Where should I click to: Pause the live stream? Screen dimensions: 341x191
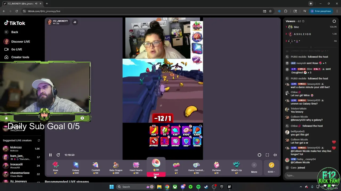(x=50, y=155)
